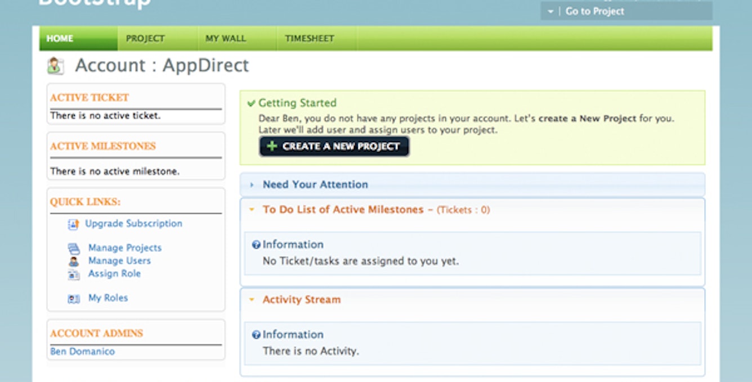Click the CREATE A NEW PROJECT button

pyautogui.click(x=334, y=146)
